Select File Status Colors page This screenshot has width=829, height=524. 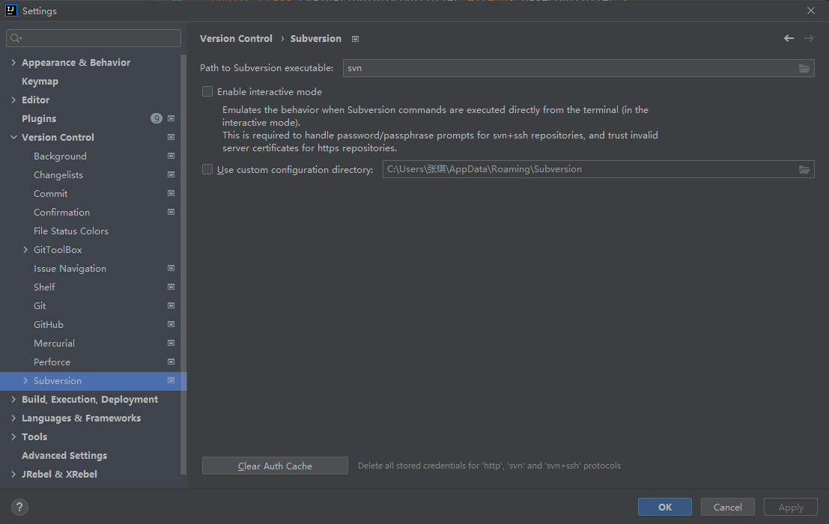click(x=71, y=231)
